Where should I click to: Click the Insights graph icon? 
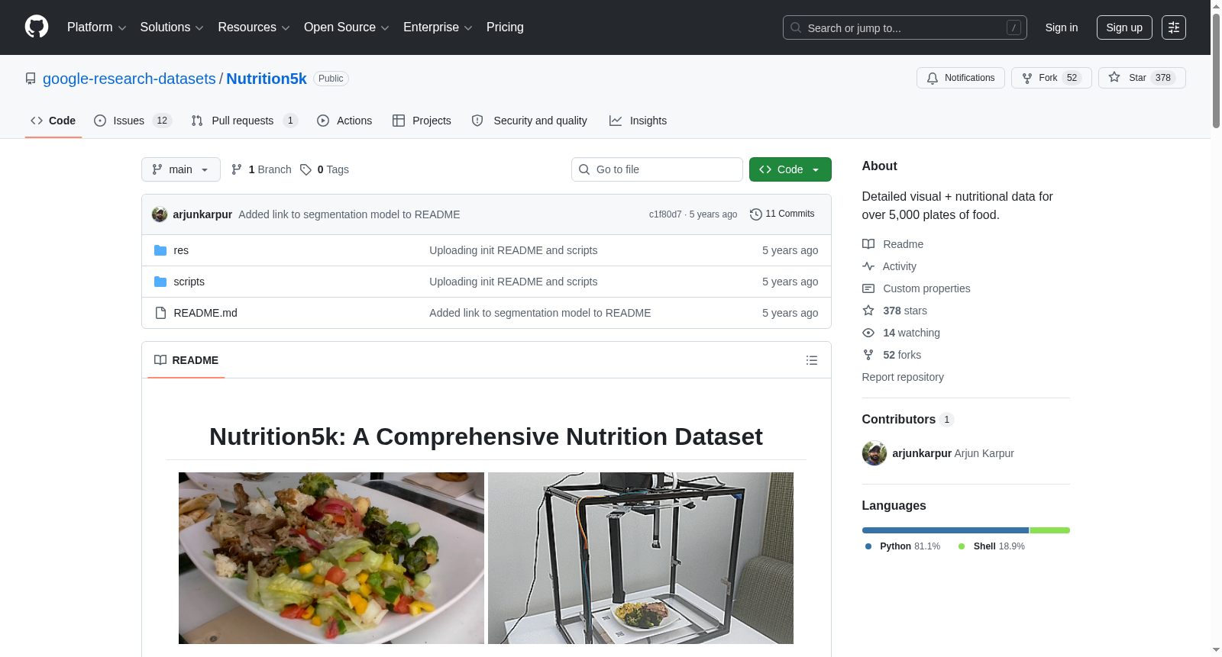[x=616, y=121]
